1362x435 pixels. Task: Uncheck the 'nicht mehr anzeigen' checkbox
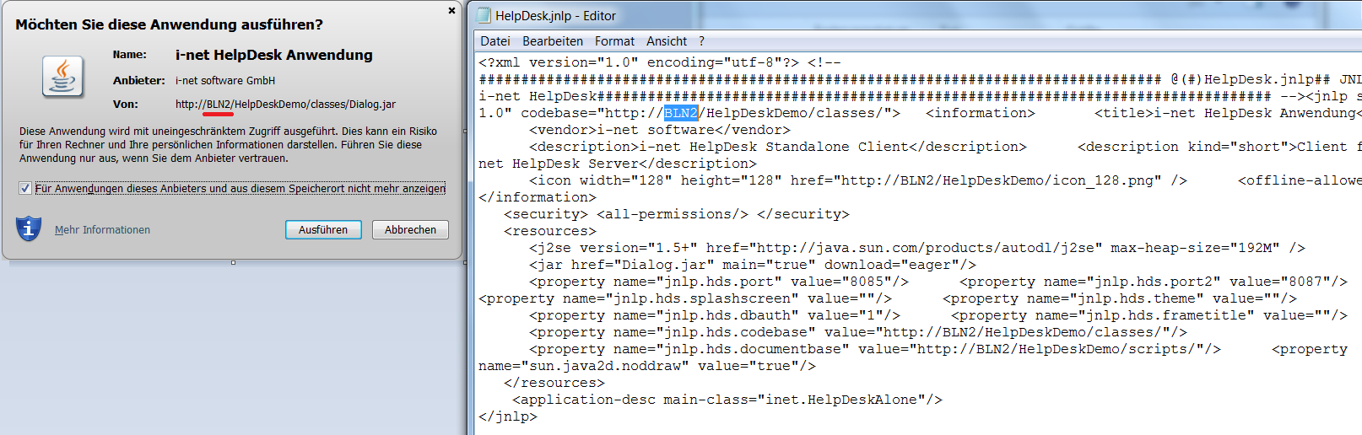click(25, 188)
